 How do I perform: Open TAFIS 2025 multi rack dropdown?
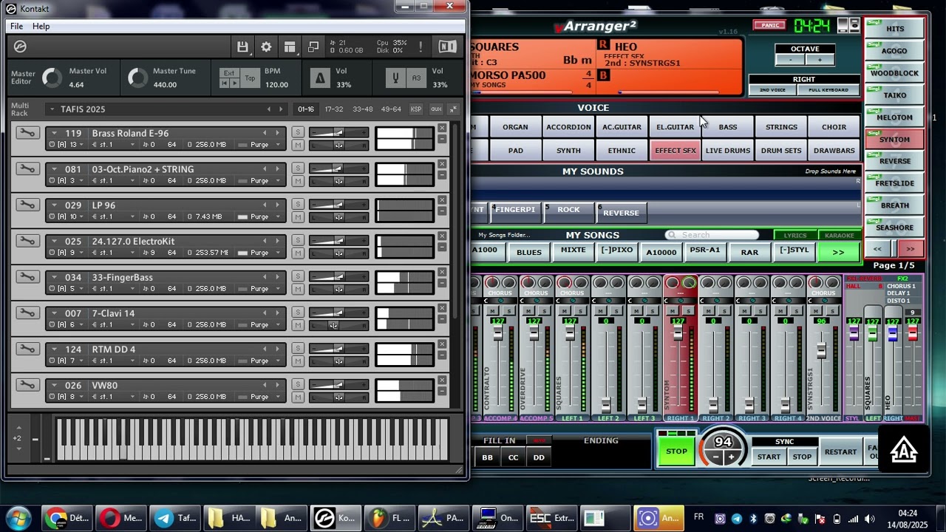point(52,109)
